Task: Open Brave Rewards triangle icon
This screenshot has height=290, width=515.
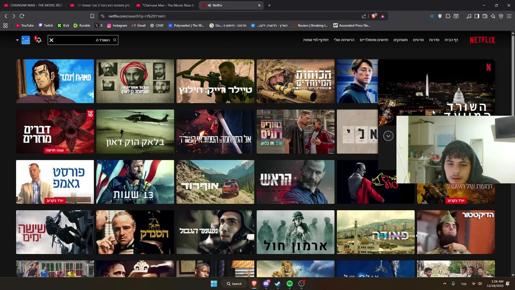Action: (382, 16)
